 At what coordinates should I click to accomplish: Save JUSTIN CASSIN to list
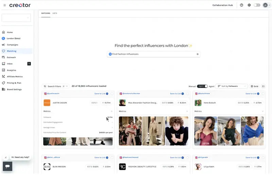[101, 94]
